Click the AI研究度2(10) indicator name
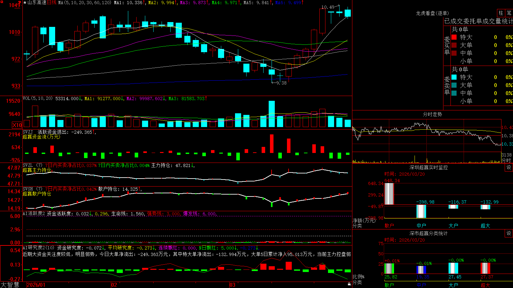 pos(38,248)
